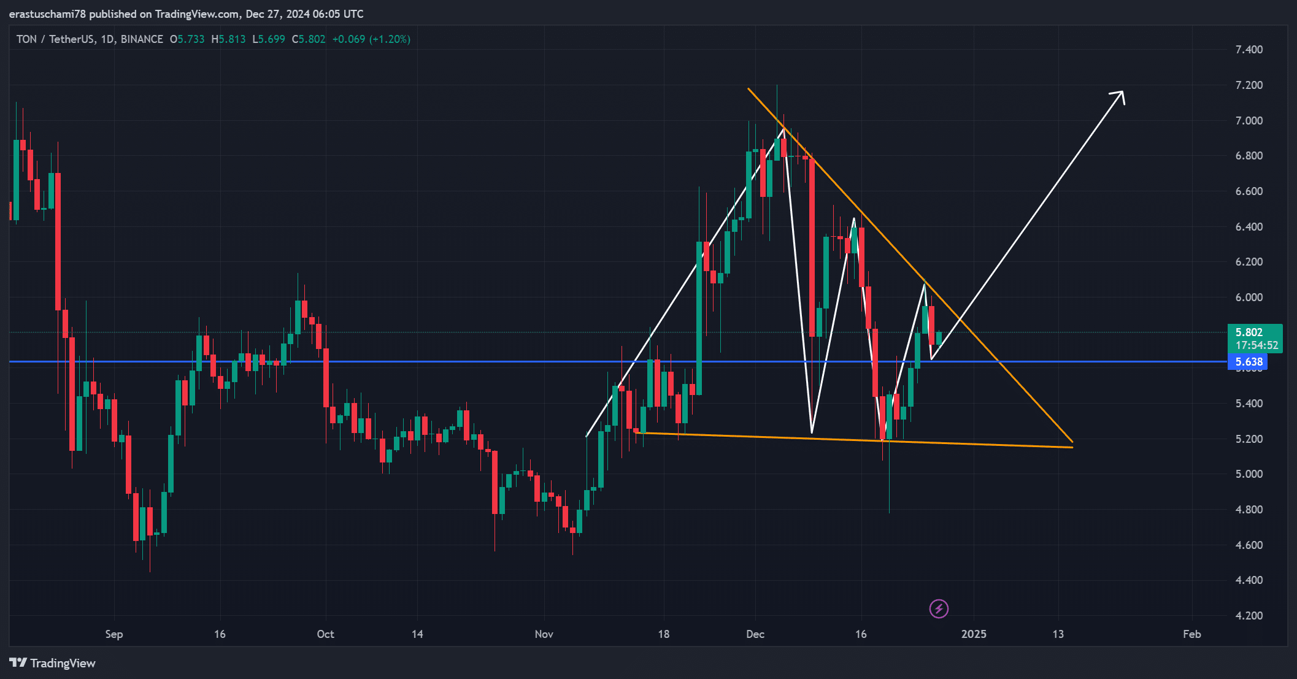Click the 4.400 price axis label

pos(1249,580)
